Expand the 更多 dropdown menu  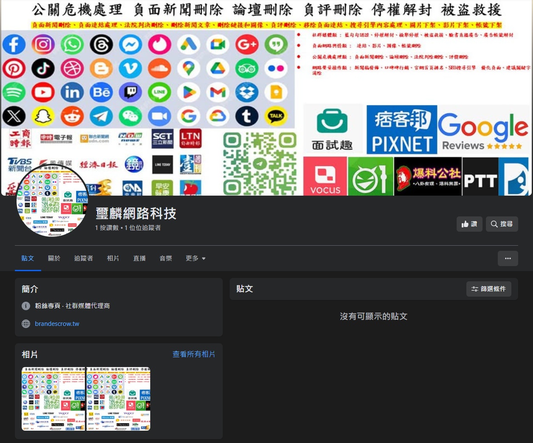coord(196,258)
